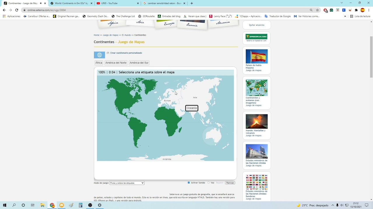Click Crear cuestionario personalizado link
Viewport: 373px width, 209px height.
[x=126, y=53]
